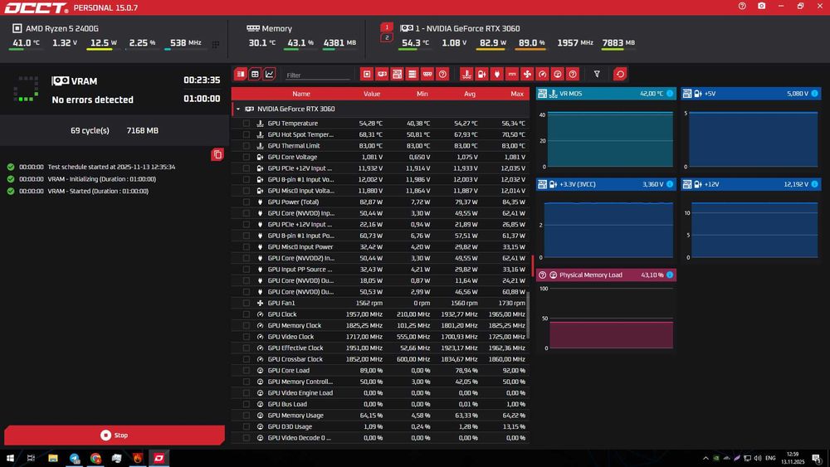Viewport: 830px width, 467px height.
Task: Open info for the VR MOS graph
Action: pos(670,94)
